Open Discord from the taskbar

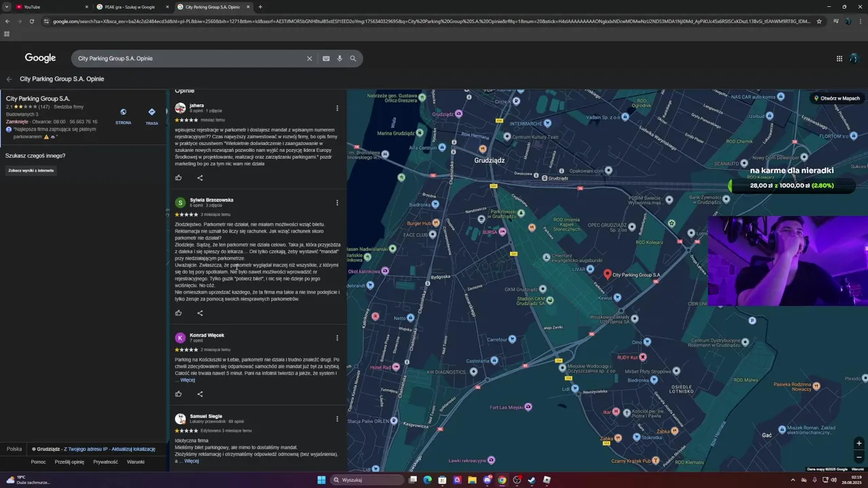pyautogui.click(x=487, y=480)
